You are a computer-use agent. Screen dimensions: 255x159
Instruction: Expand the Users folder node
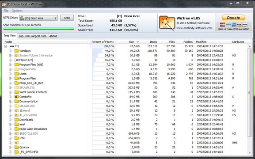click(x=10, y=74)
